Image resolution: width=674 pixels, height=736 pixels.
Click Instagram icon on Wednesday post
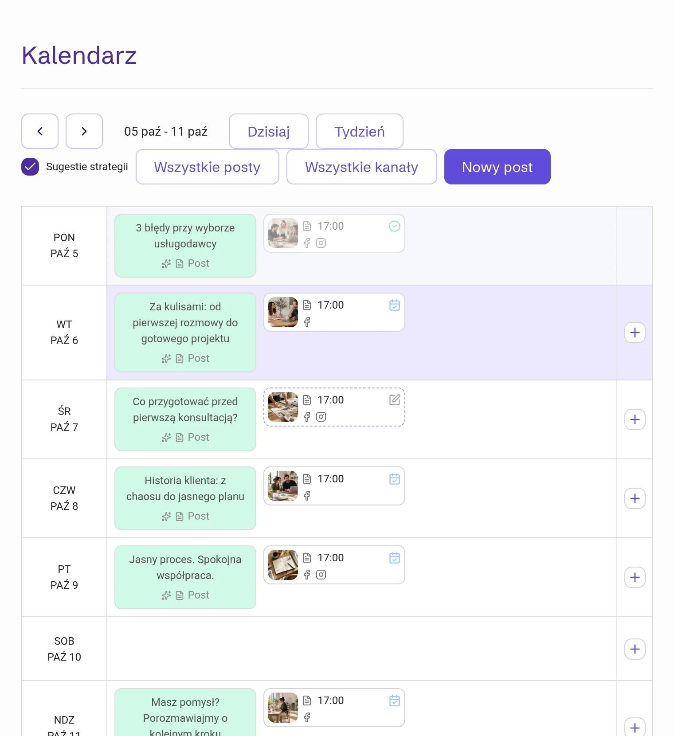click(x=321, y=417)
